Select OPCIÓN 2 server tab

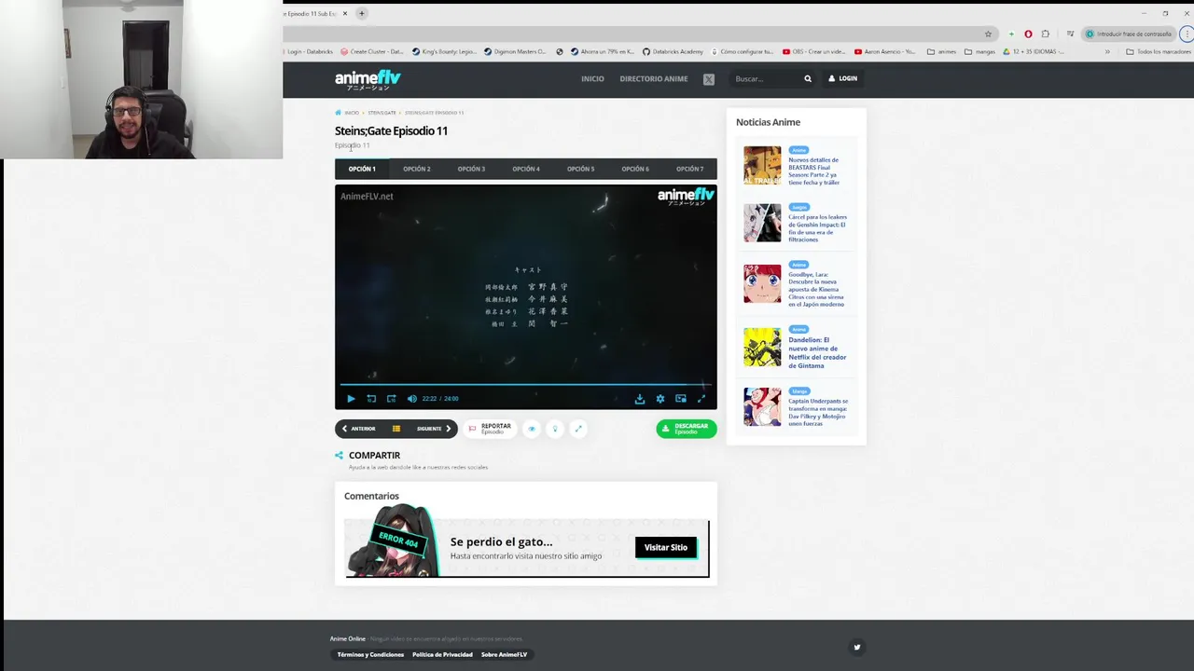pyautogui.click(x=417, y=169)
